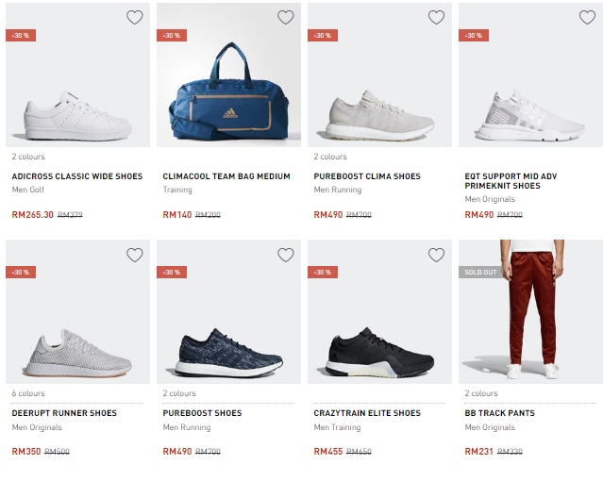Open BB Track Pants product title
603x482 pixels.
(500, 413)
